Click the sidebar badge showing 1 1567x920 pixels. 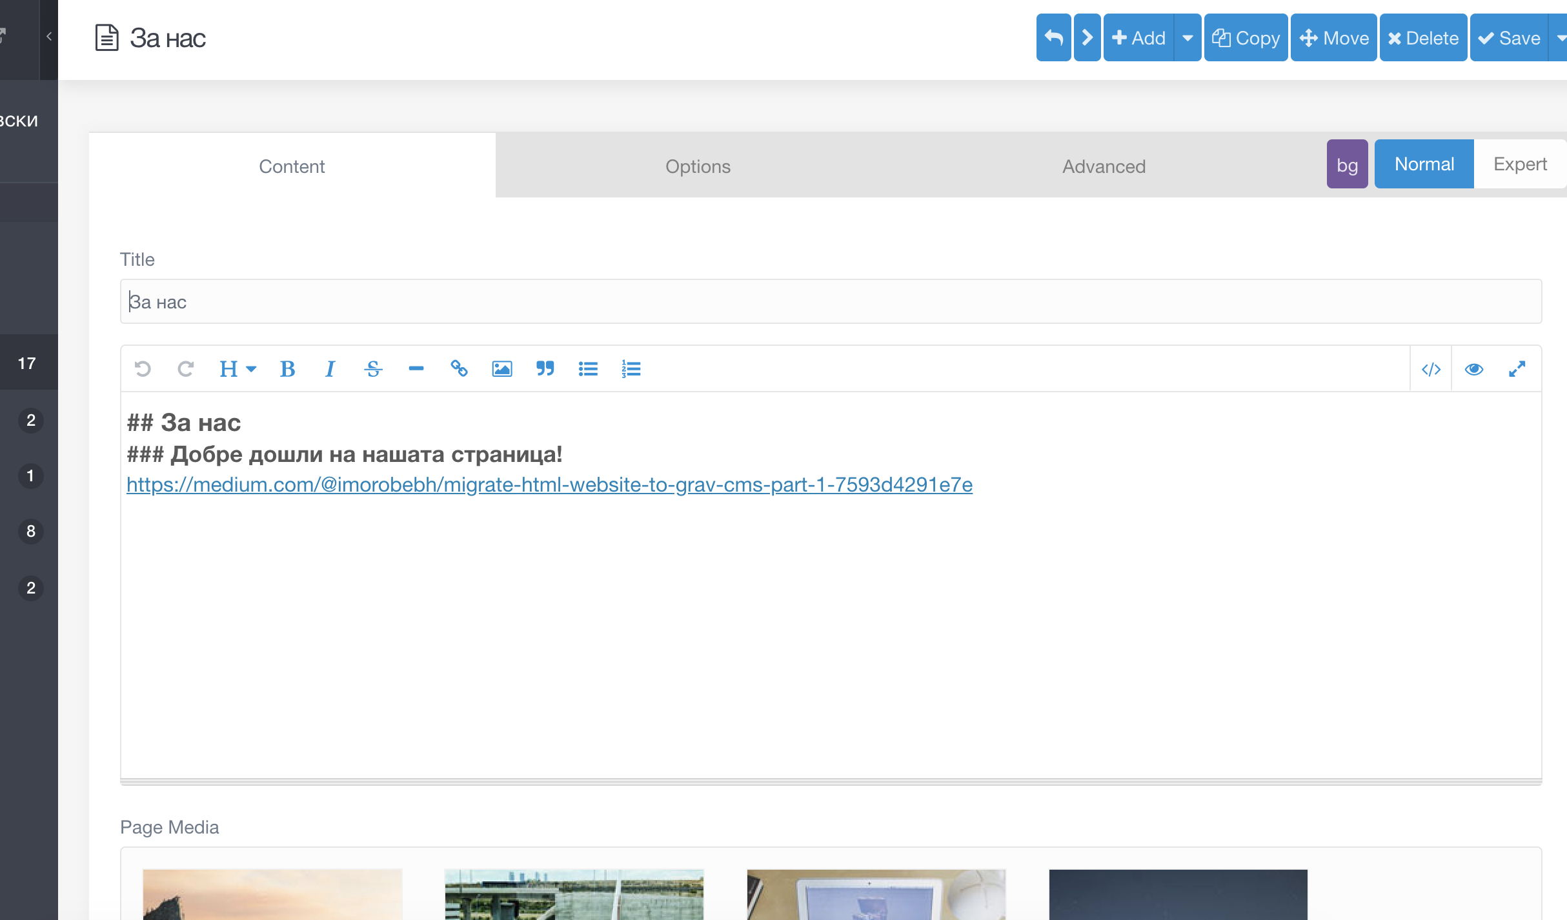coord(30,475)
